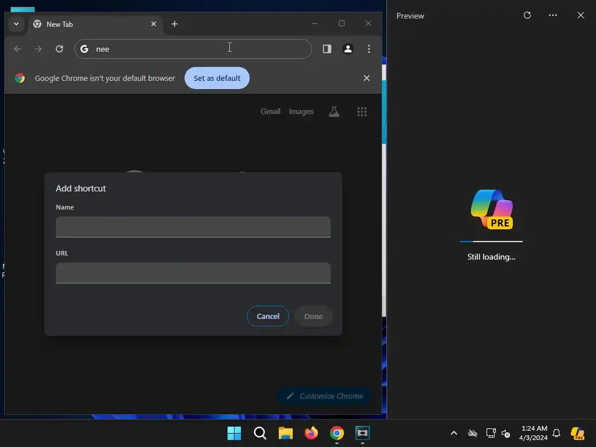The image size is (596, 447).
Task: Open notifications bell icon
Action: (x=556, y=433)
